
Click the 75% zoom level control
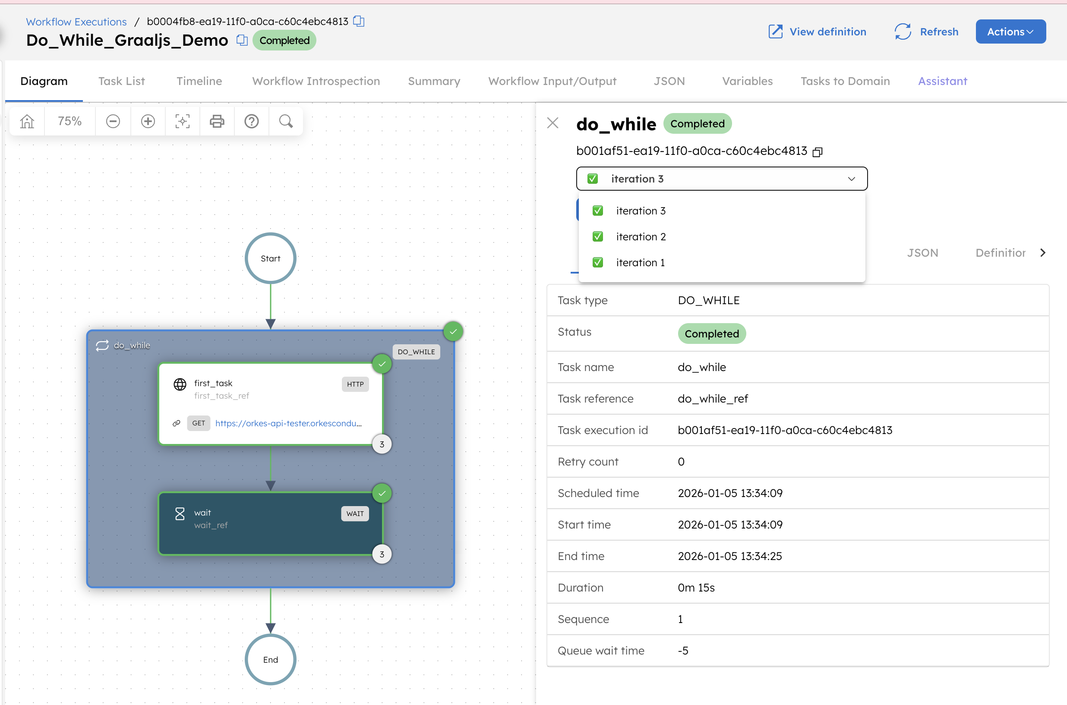tap(70, 121)
